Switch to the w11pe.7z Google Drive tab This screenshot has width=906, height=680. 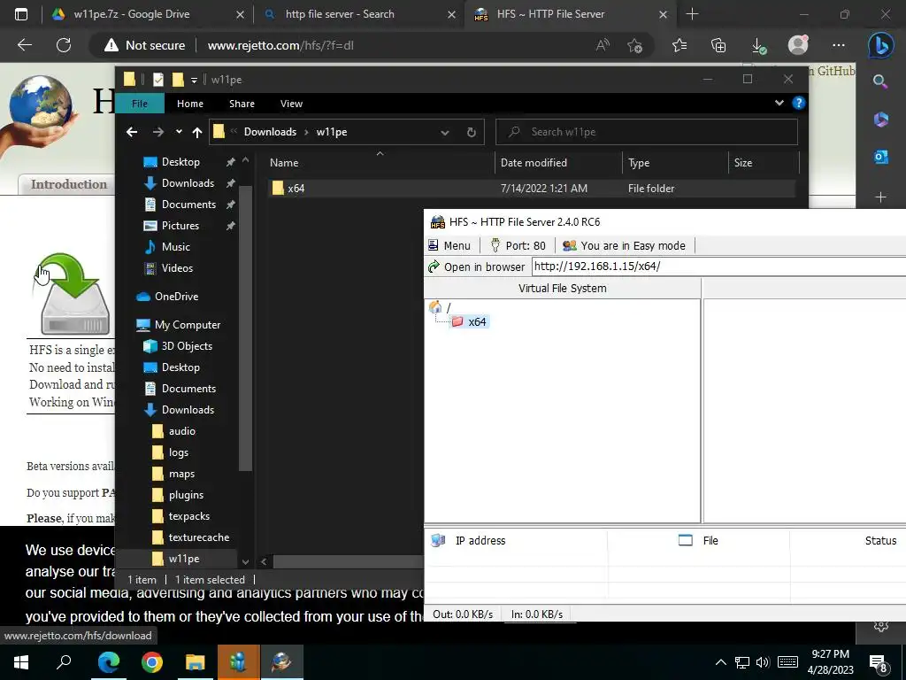(x=148, y=14)
